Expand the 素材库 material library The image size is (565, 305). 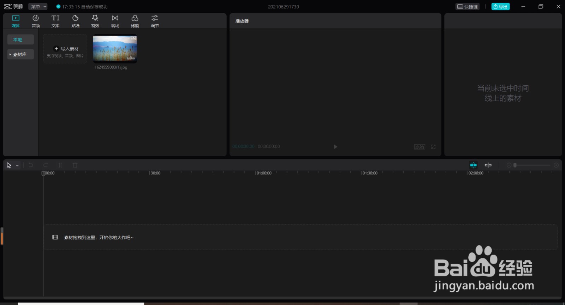(20, 54)
